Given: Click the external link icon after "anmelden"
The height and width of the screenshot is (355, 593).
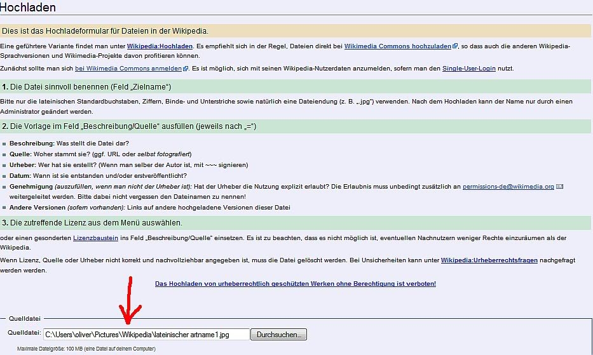Looking at the screenshot, I should (x=185, y=69).
